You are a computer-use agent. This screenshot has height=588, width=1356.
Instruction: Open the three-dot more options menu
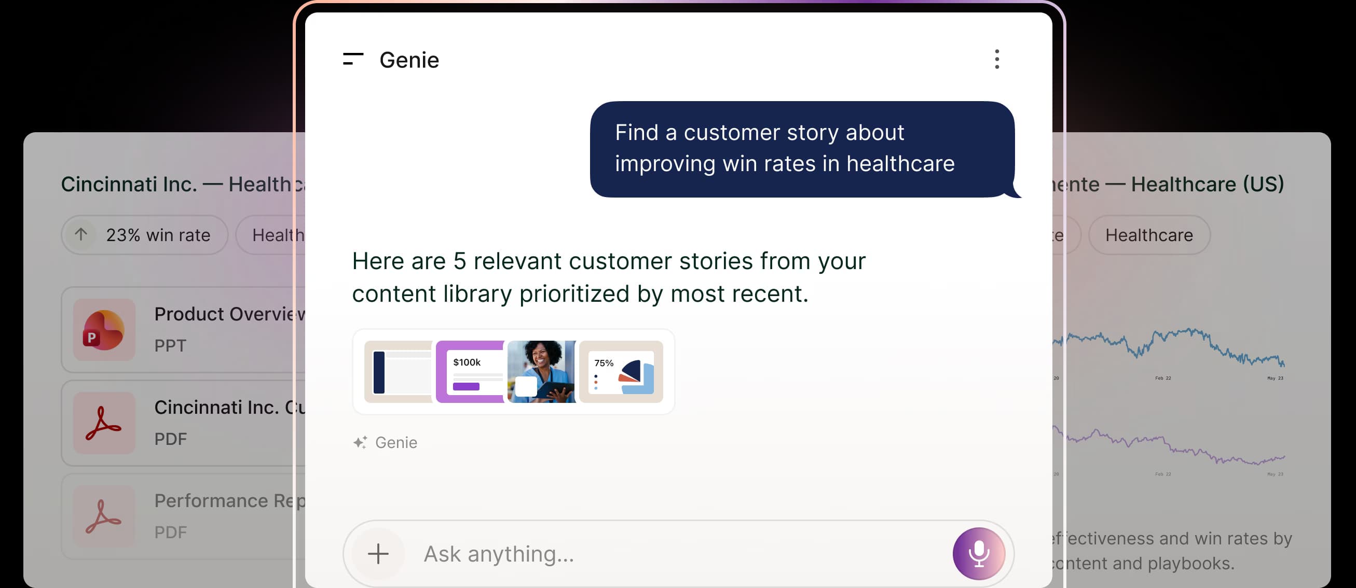point(996,60)
